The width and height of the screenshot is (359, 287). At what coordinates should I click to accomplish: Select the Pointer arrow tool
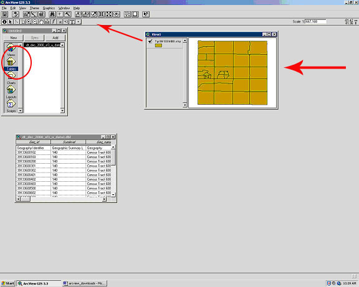coord(11,22)
